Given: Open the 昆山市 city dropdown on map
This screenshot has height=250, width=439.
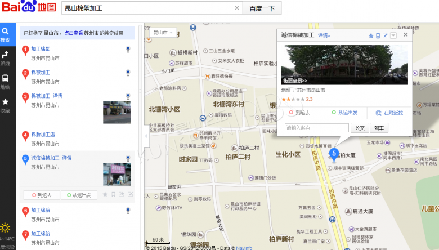Looking at the screenshot, I should coord(163,33).
